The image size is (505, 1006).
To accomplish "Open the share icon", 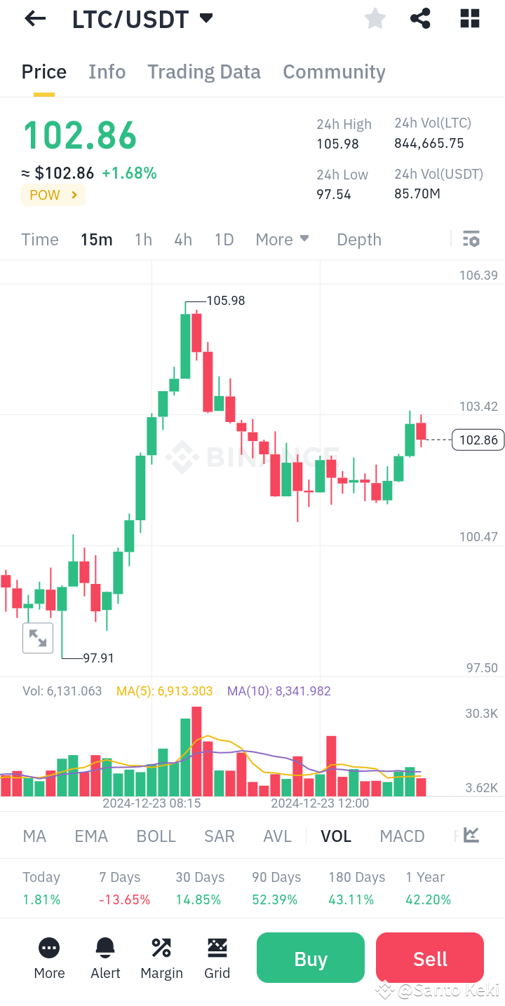I will pos(420,18).
